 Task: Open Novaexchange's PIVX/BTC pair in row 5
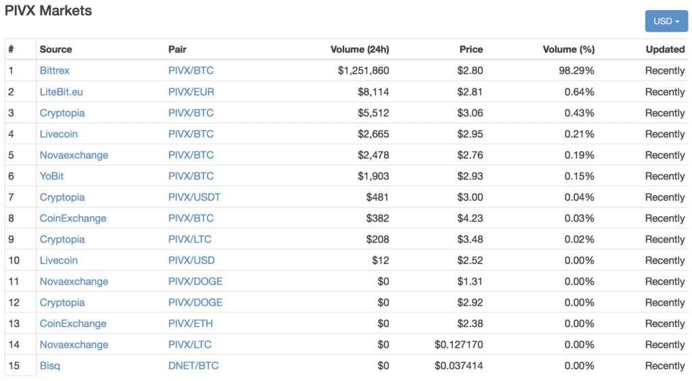(x=191, y=155)
